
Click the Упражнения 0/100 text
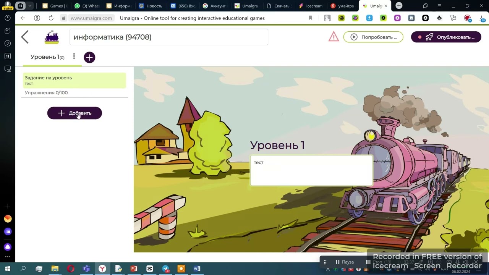pos(46,93)
